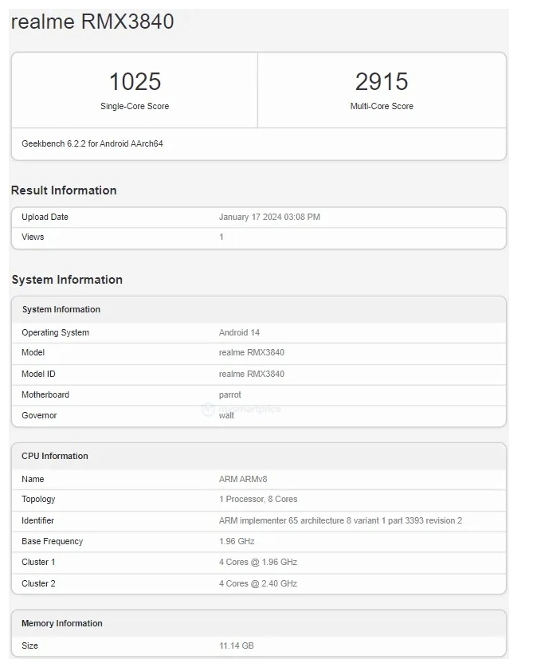Click the Topology label
The width and height of the screenshot is (533, 667).
(x=38, y=500)
